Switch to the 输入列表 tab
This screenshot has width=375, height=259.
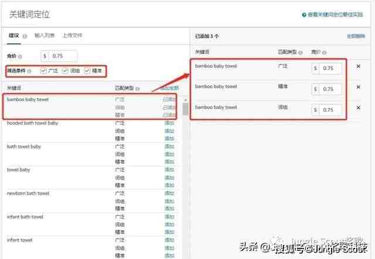pyautogui.click(x=45, y=36)
